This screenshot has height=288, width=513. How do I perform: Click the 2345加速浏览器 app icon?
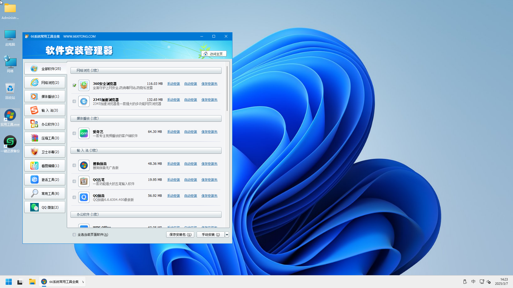84,101
